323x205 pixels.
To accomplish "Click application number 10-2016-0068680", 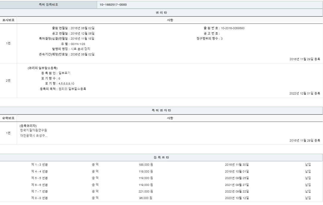I will coord(232,28).
